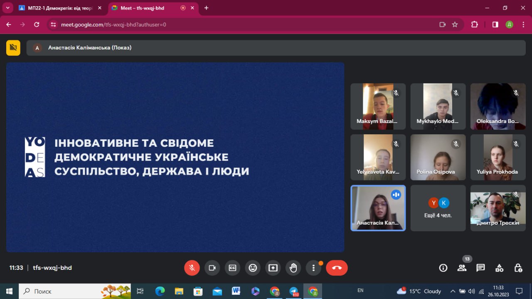Click the meeting code tfs-wxqj-bhd text
This screenshot has height=299, width=532.
[52, 268]
